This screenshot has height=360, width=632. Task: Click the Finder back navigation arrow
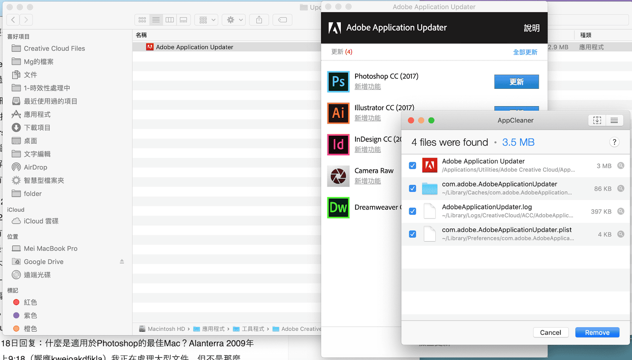(x=13, y=20)
